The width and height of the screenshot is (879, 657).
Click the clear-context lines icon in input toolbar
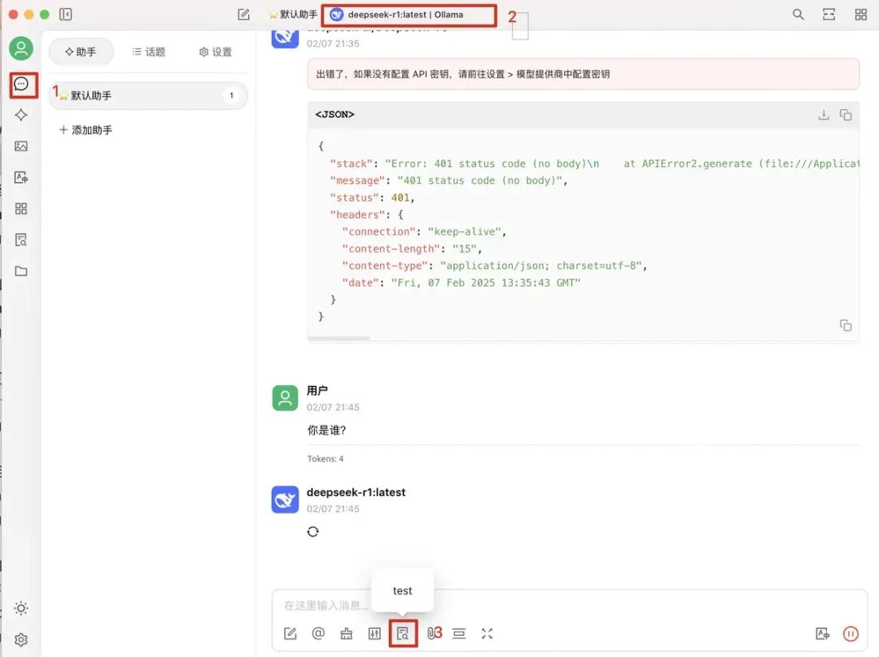[x=459, y=633]
